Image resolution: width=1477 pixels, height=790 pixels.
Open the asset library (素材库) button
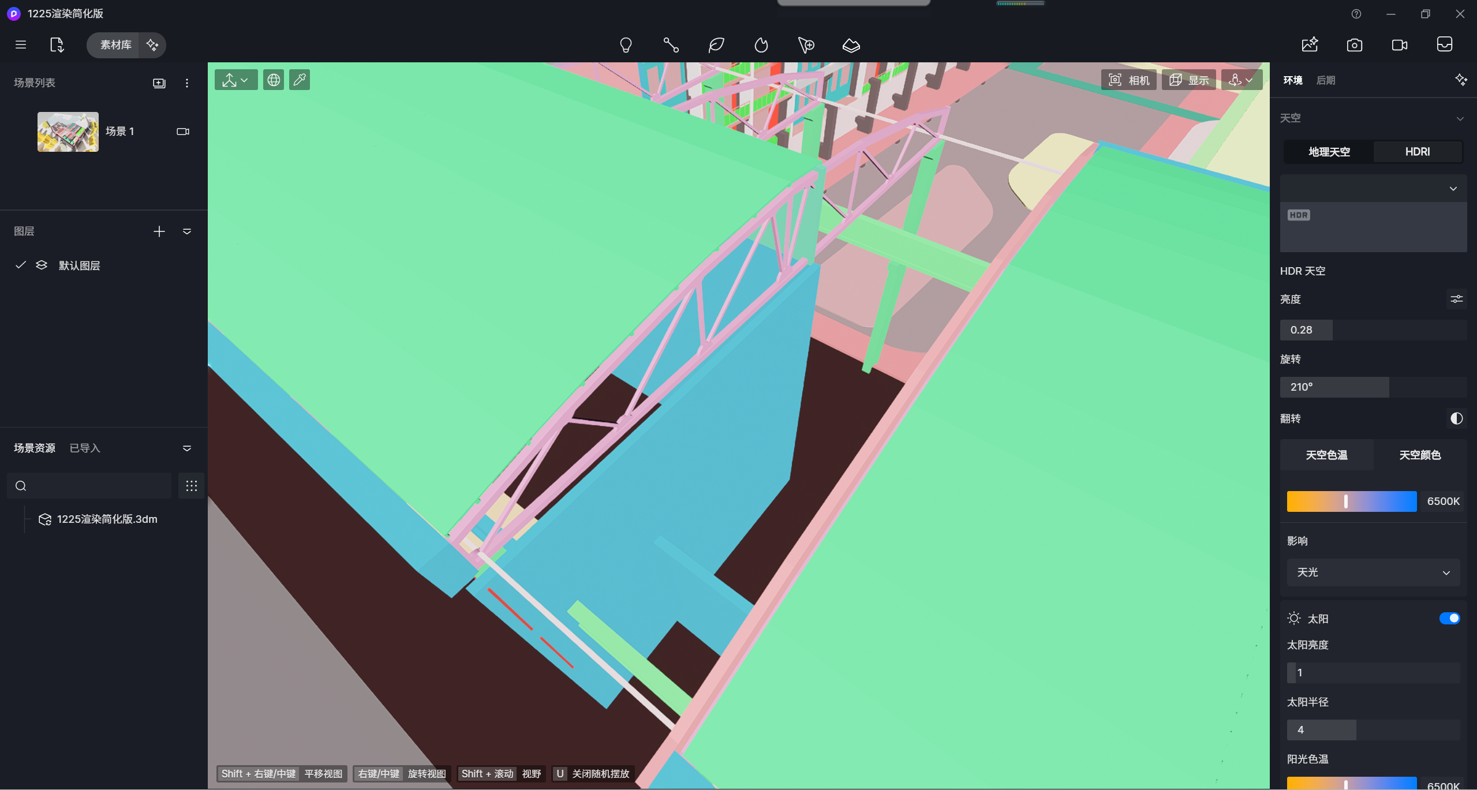(x=115, y=45)
